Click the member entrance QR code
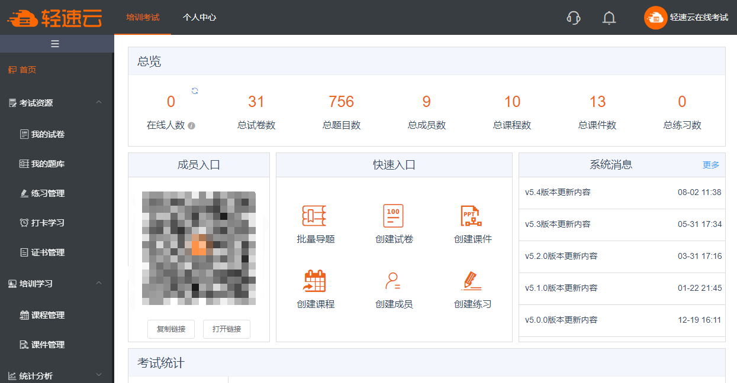 pos(199,248)
